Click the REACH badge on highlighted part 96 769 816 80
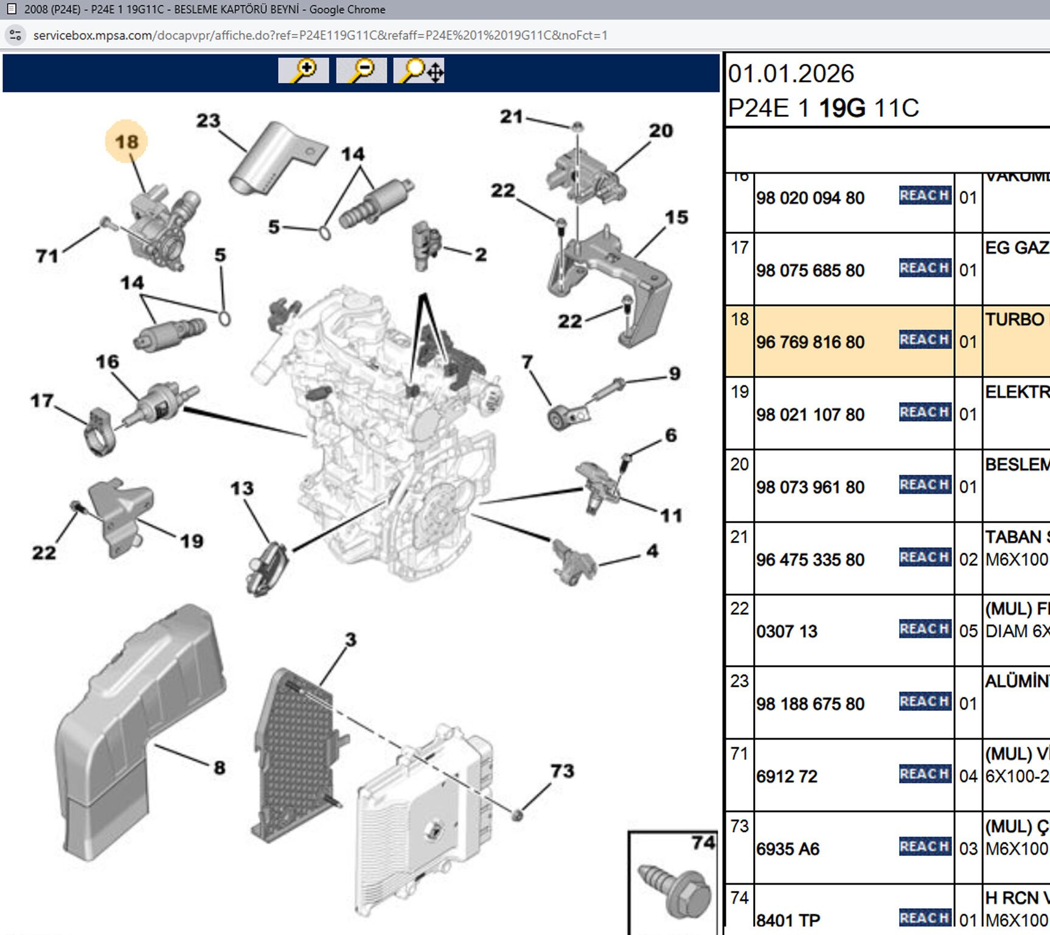This screenshot has width=1050, height=935. (925, 340)
